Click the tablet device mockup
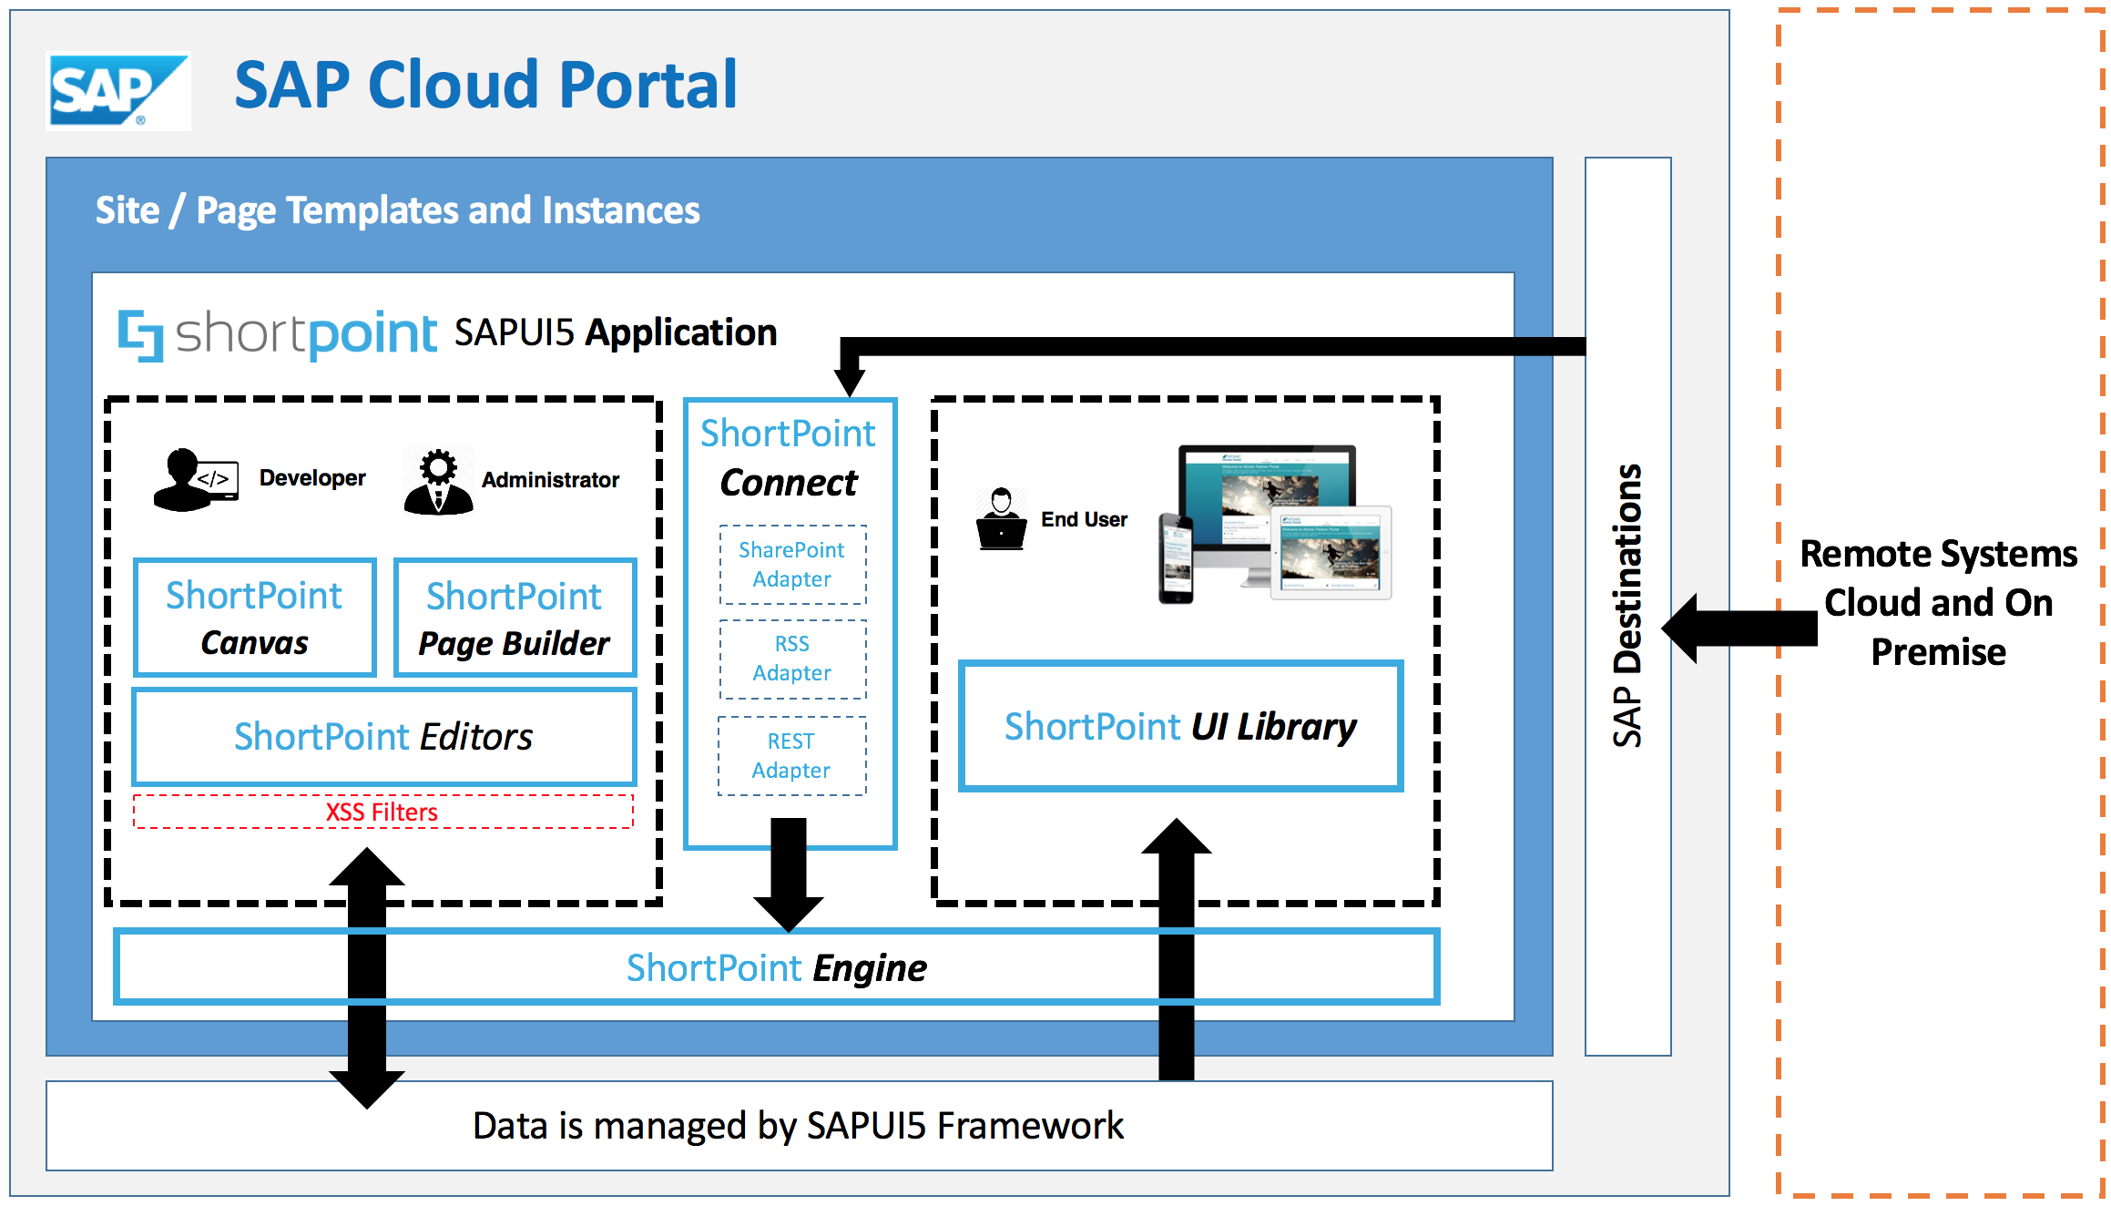 1331,553
